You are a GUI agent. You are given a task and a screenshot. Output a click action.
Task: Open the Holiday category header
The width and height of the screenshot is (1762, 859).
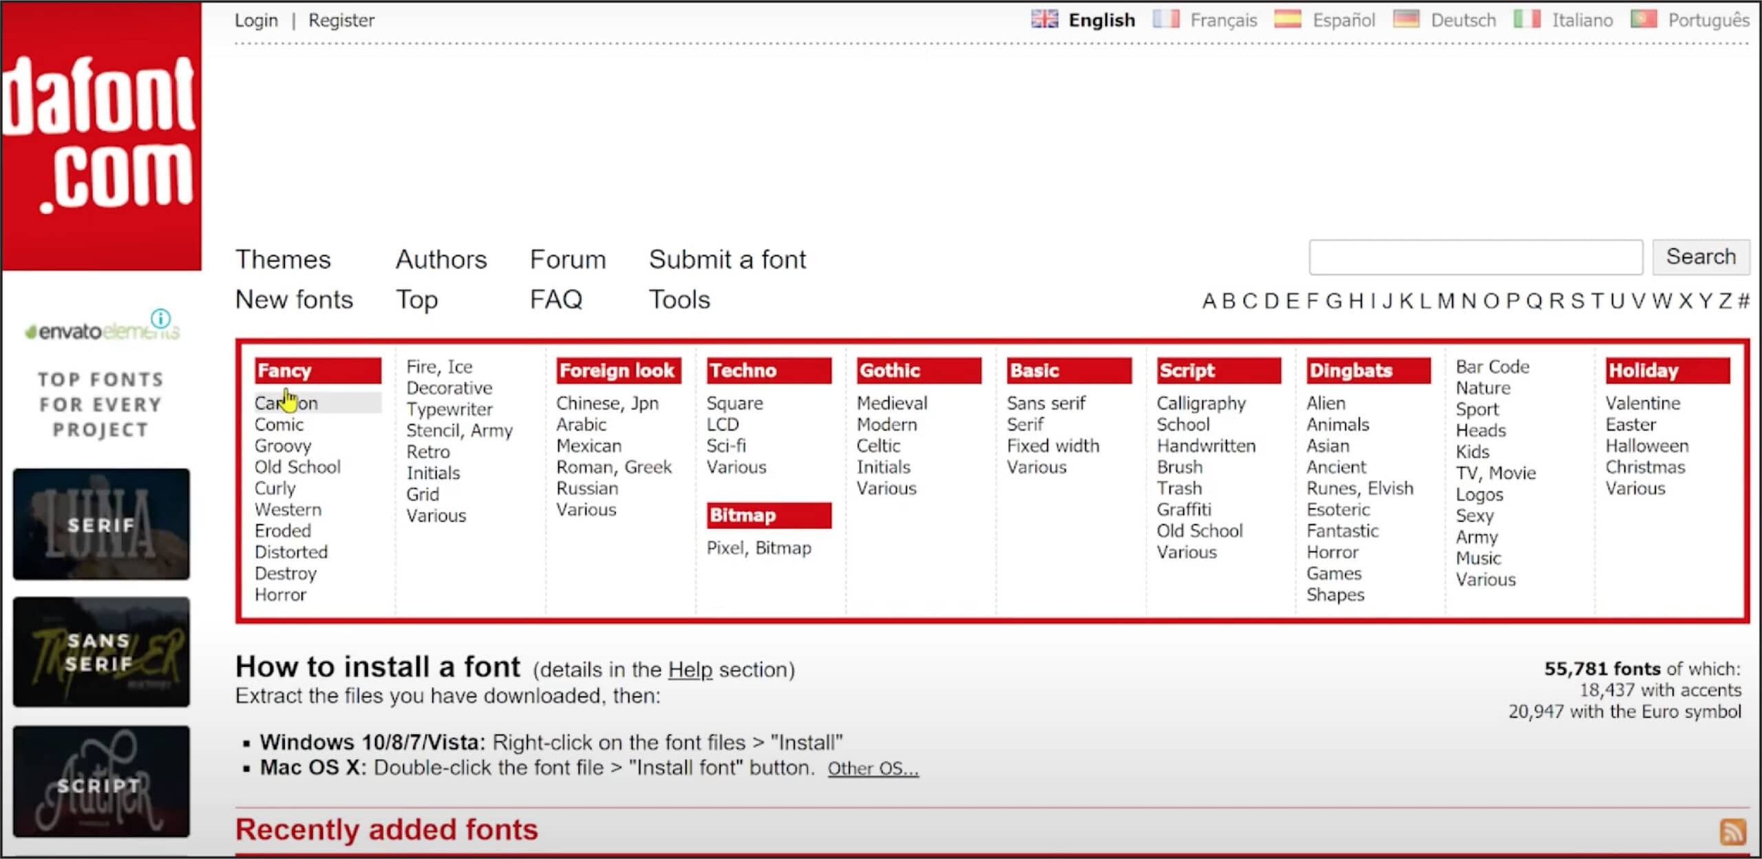tap(1668, 370)
